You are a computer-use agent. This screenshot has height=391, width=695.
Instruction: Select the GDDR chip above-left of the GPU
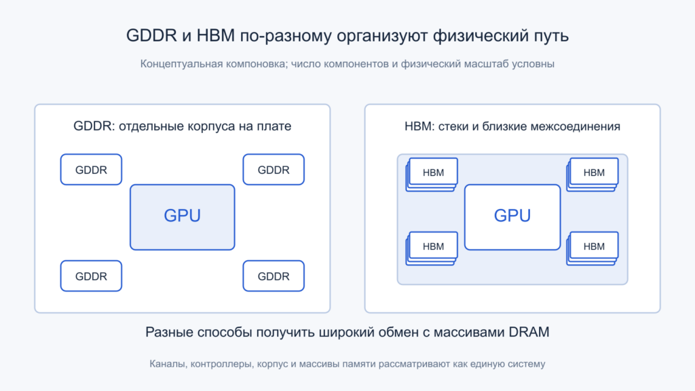pyautogui.click(x=91, y=169)
